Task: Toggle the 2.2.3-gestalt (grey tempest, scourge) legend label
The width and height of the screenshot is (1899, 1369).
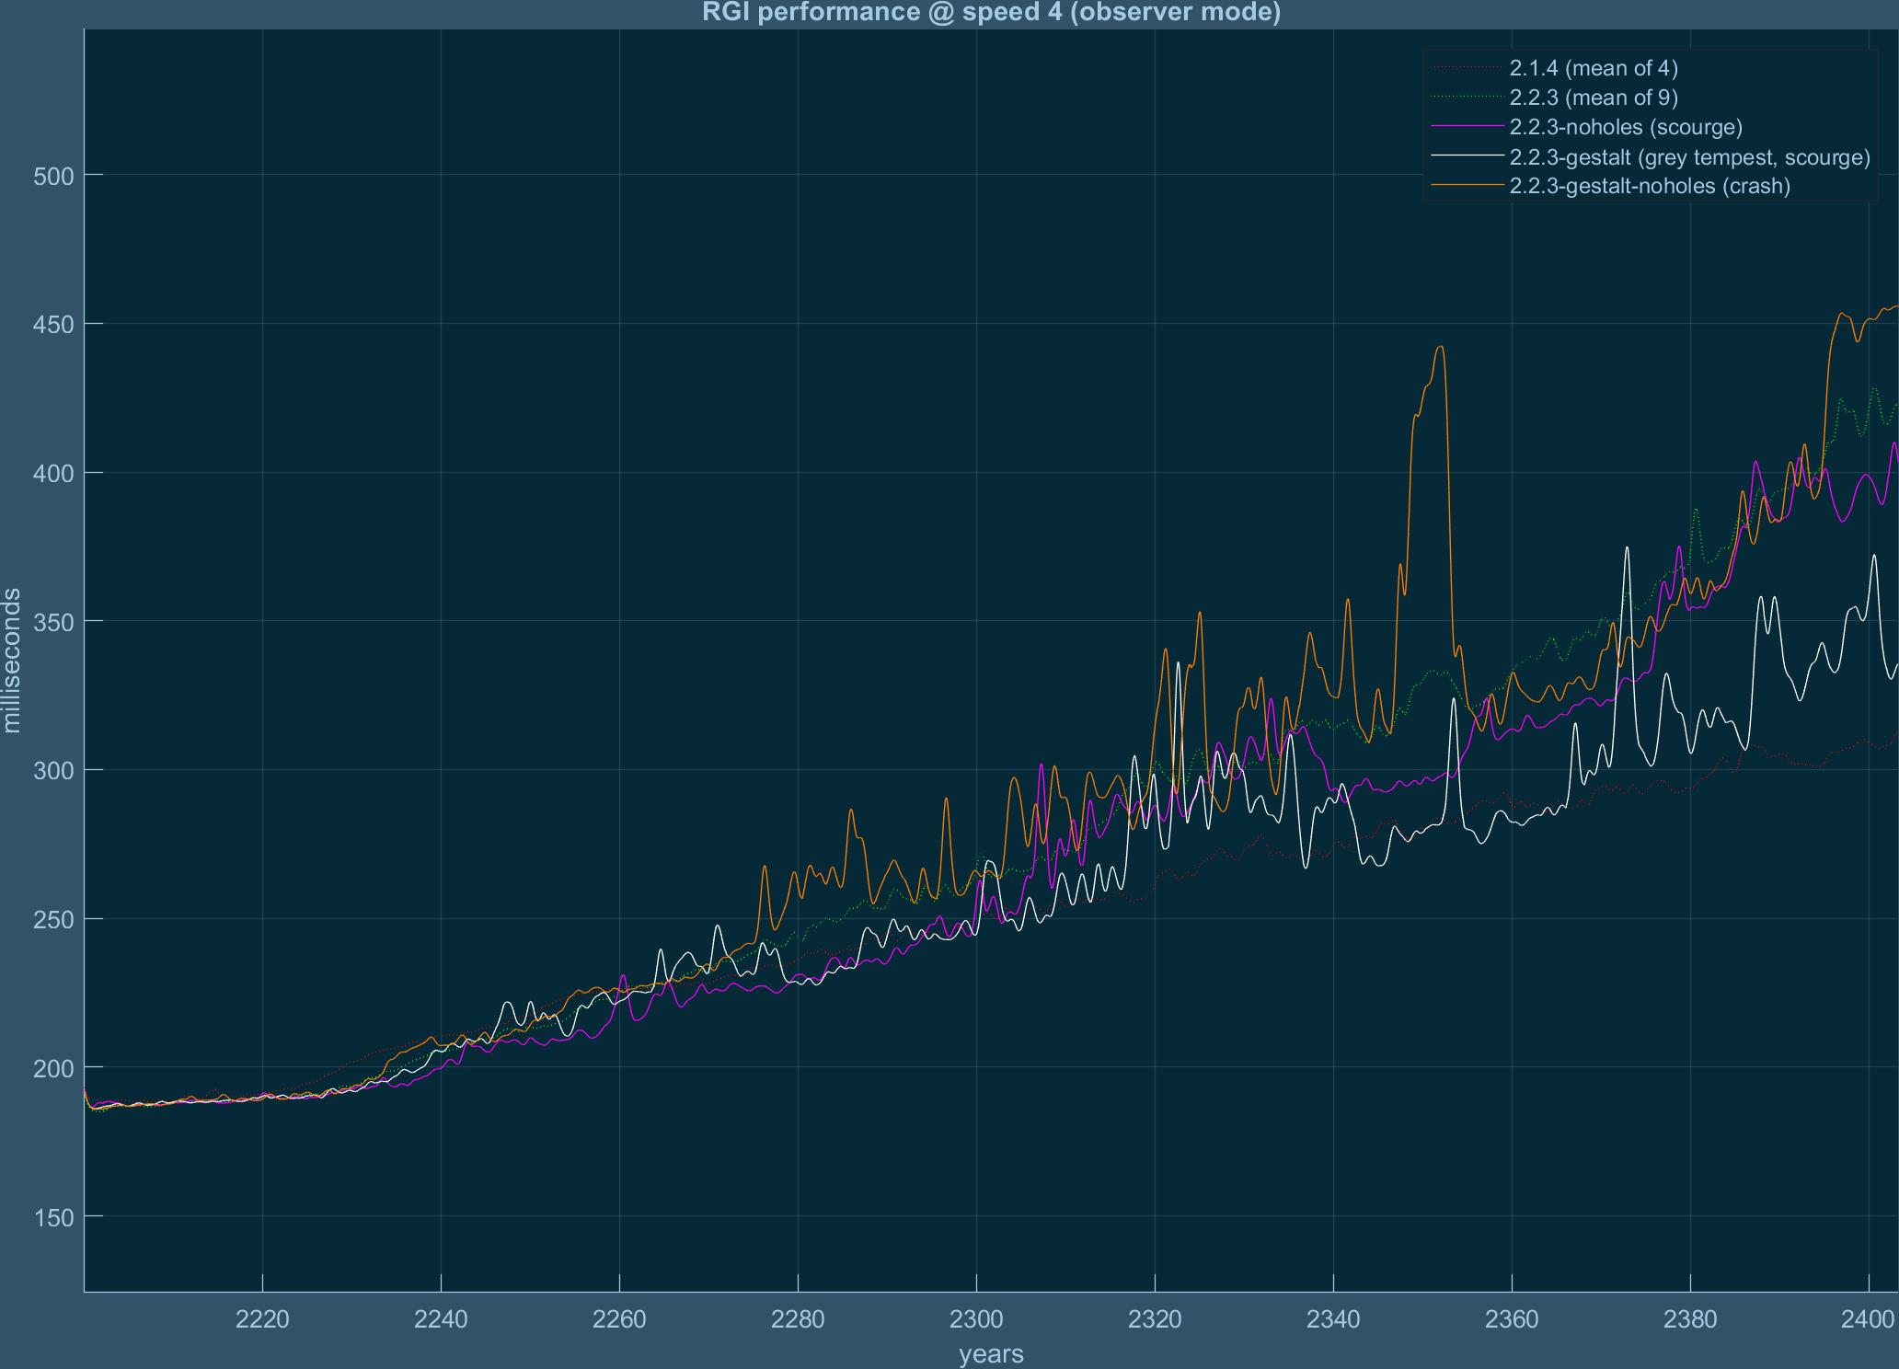Action: 1689,157
